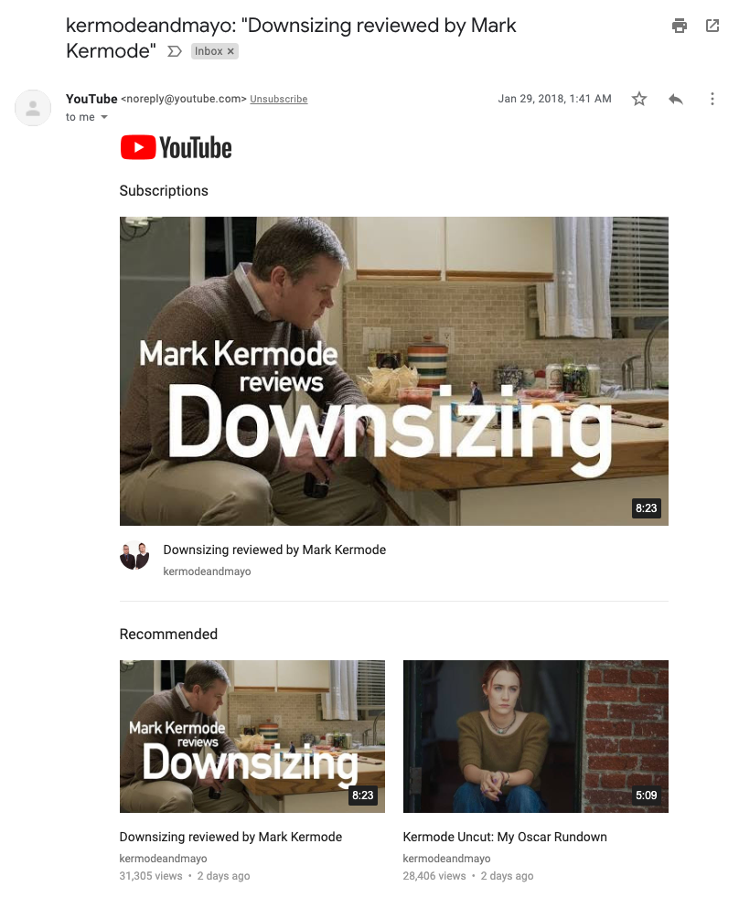Click the Inbox label chip
This screenshot has width=739, height=908.
click(209, 51)
